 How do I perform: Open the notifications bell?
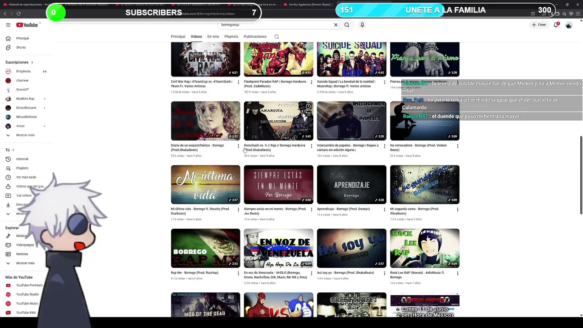[556, 25]
